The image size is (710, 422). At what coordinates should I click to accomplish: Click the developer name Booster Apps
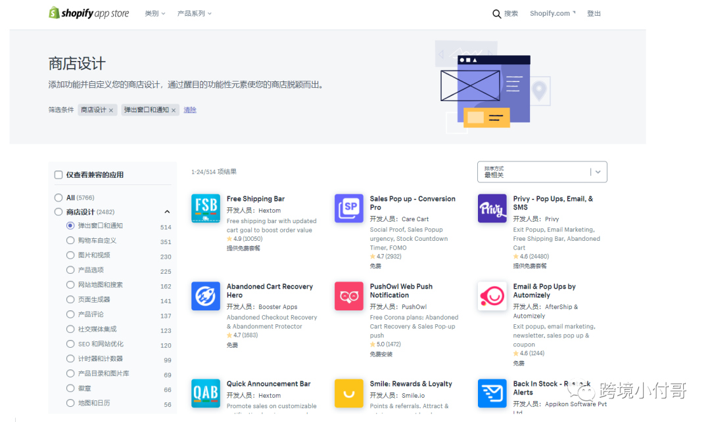tap(278, 306)
